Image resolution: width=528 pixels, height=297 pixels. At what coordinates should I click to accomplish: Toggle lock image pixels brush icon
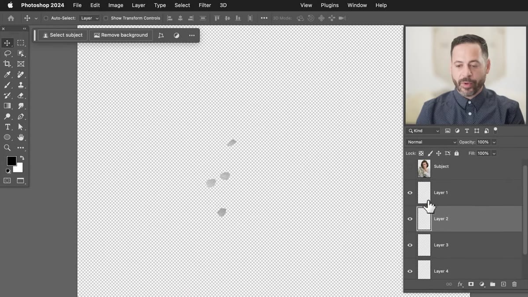(430, 153)
